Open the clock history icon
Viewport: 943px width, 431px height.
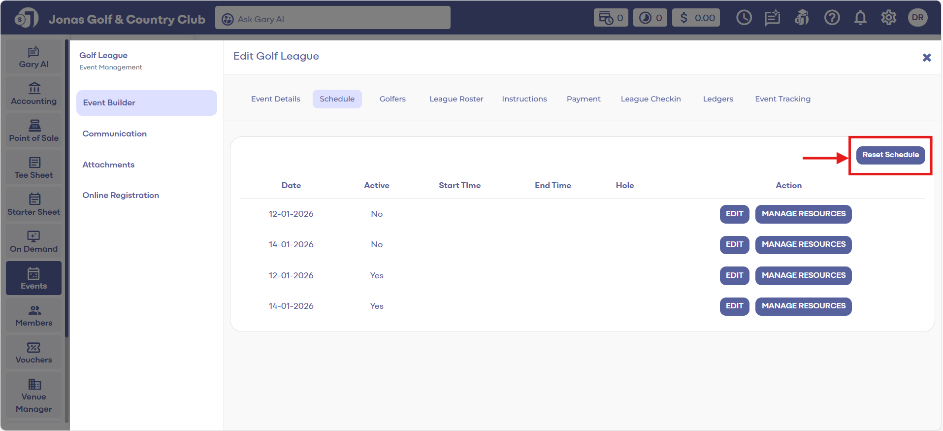(744, 18)
